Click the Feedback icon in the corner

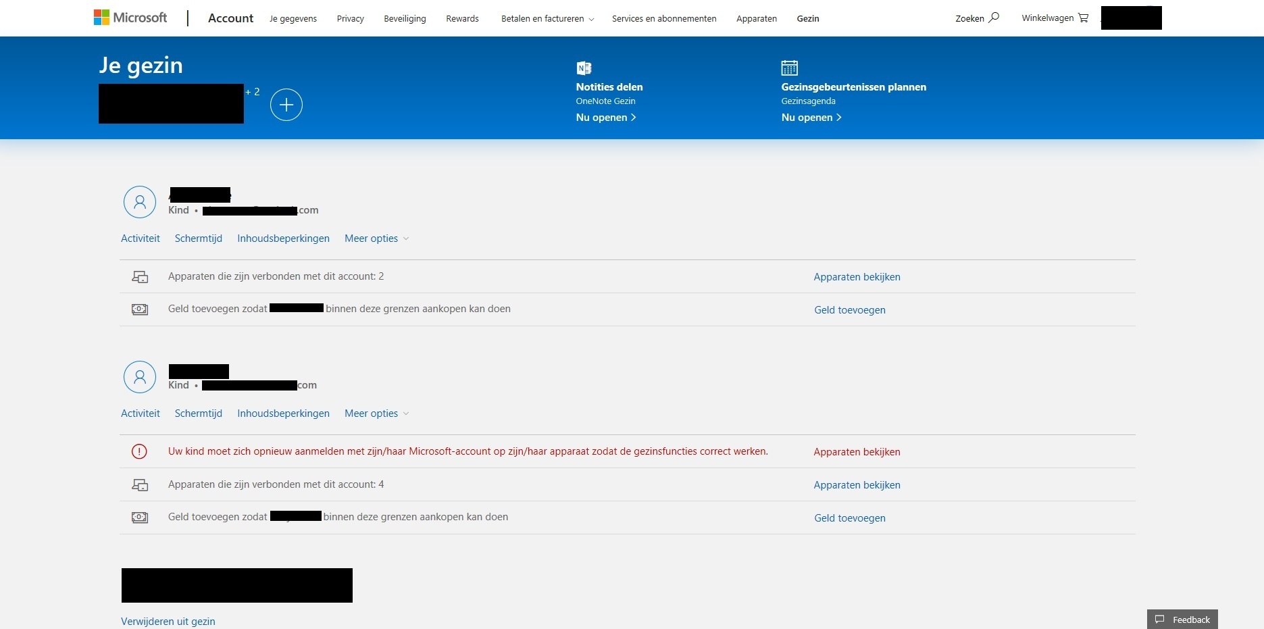1161,619
